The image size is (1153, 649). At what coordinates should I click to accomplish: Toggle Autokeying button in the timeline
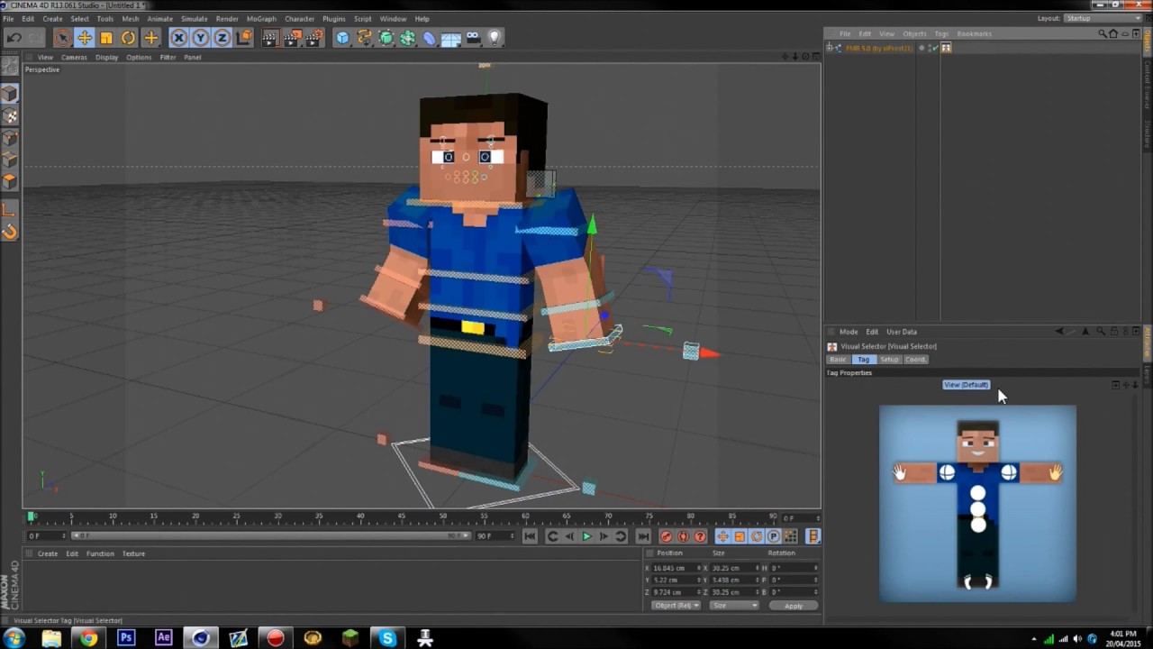[683, 536]
